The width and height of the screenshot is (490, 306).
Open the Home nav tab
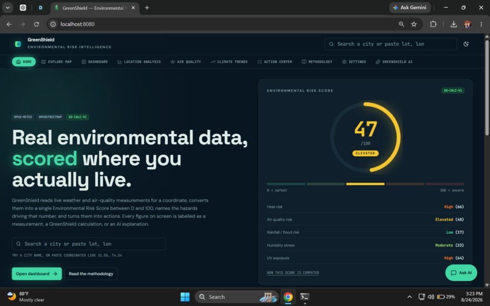pos(24,62)
